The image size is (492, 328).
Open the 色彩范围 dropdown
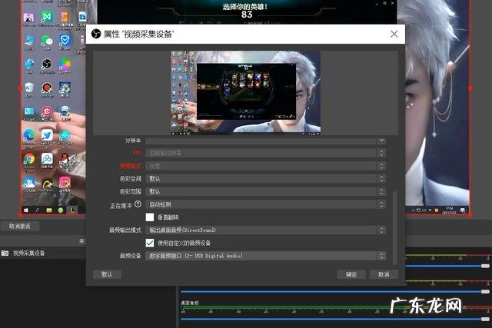265,191
